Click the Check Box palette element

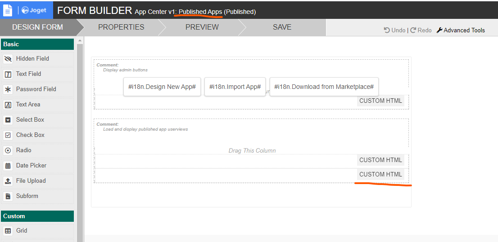tap(30, 135)
